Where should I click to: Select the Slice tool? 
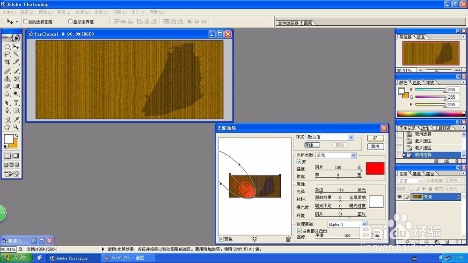coord(16,62)
